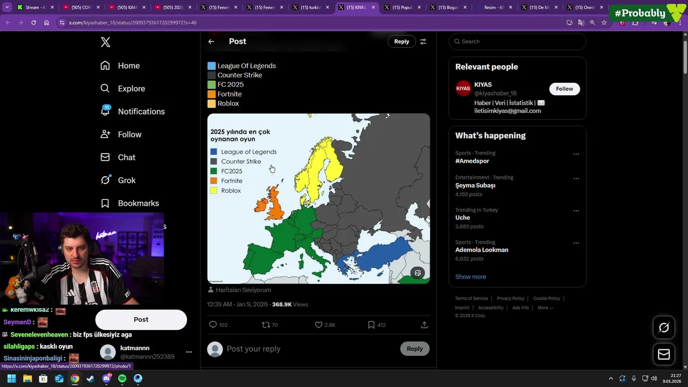Click the back arrow beside Post heading
This screenshot has width=688, height=387.
(x=211, y=41)
